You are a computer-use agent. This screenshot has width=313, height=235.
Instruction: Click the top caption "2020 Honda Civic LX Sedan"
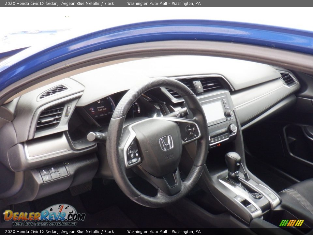click(x=32, y=4)
